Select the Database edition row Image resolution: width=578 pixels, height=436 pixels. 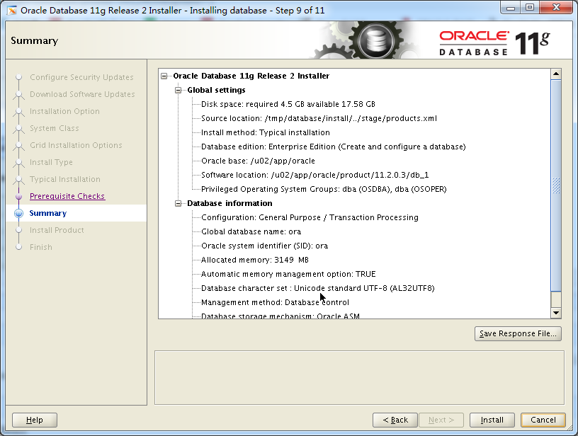[333, 147]
